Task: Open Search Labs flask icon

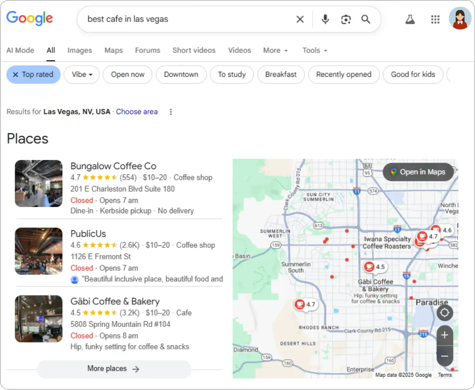Action: click(x=410, y=19)
